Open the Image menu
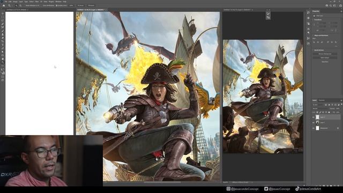 coord(15,2)
